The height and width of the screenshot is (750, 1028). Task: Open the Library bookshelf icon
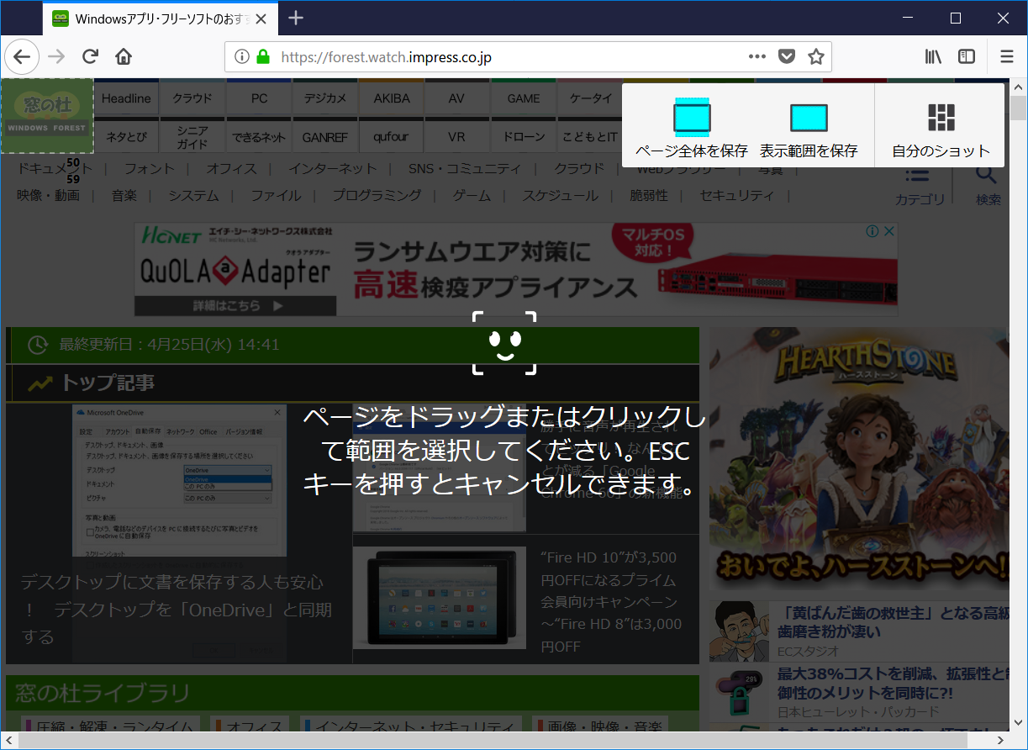tap(933, 56)
